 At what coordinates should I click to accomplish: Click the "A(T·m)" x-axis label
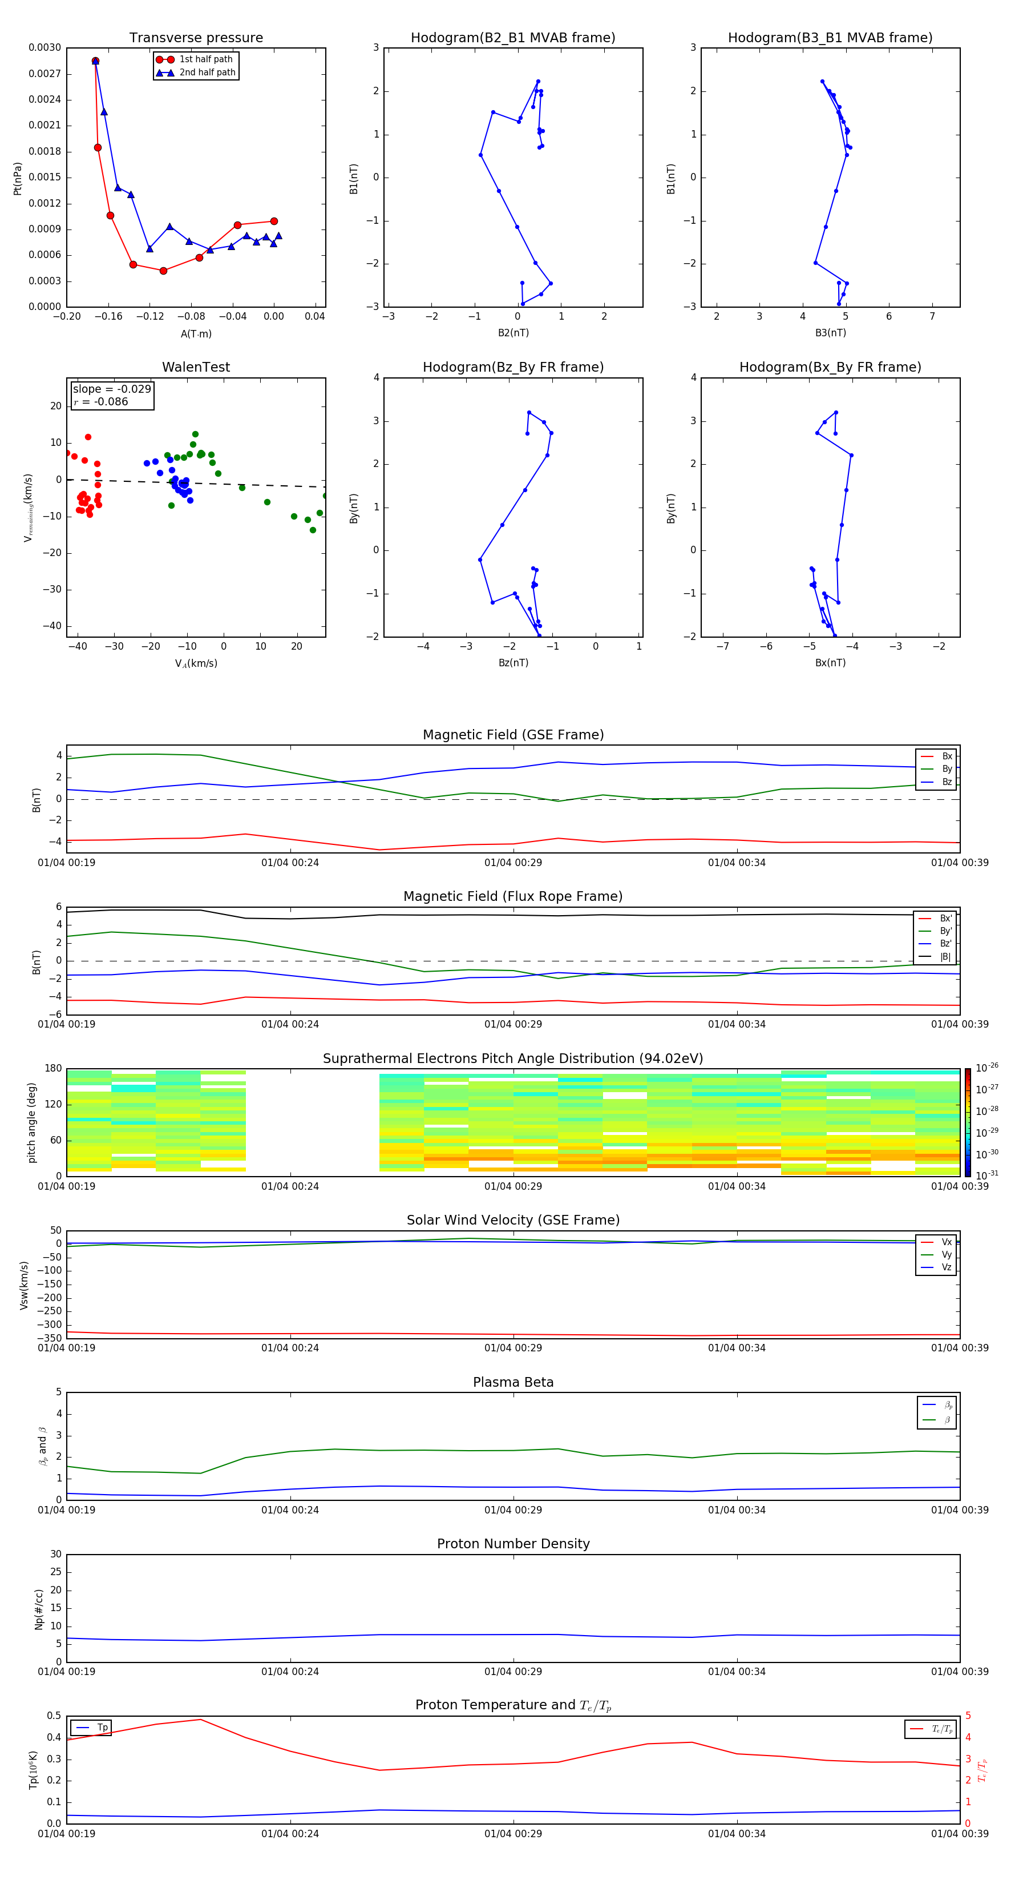(x=196, y=334)
